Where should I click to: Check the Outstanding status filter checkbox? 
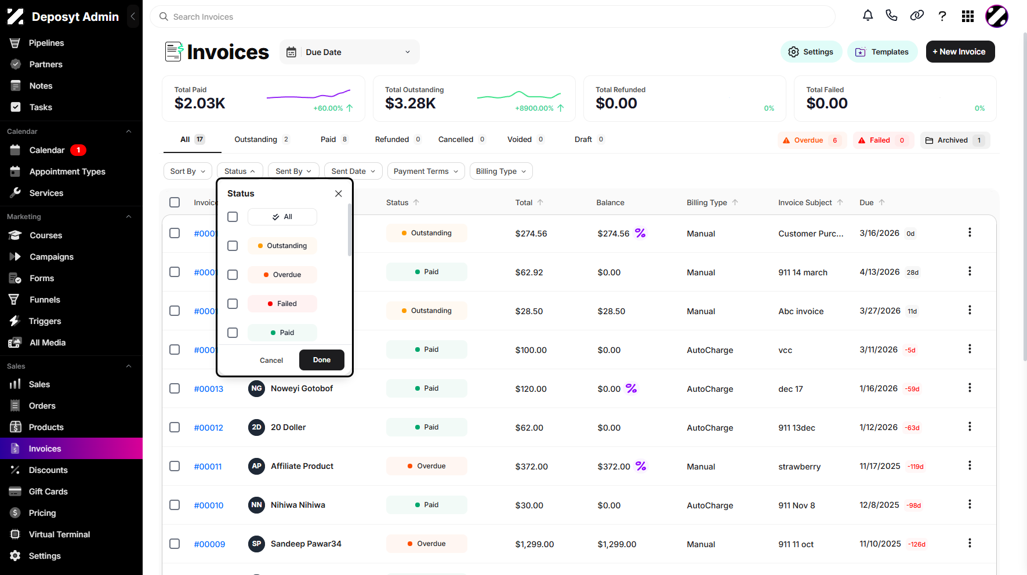point(233,246)
